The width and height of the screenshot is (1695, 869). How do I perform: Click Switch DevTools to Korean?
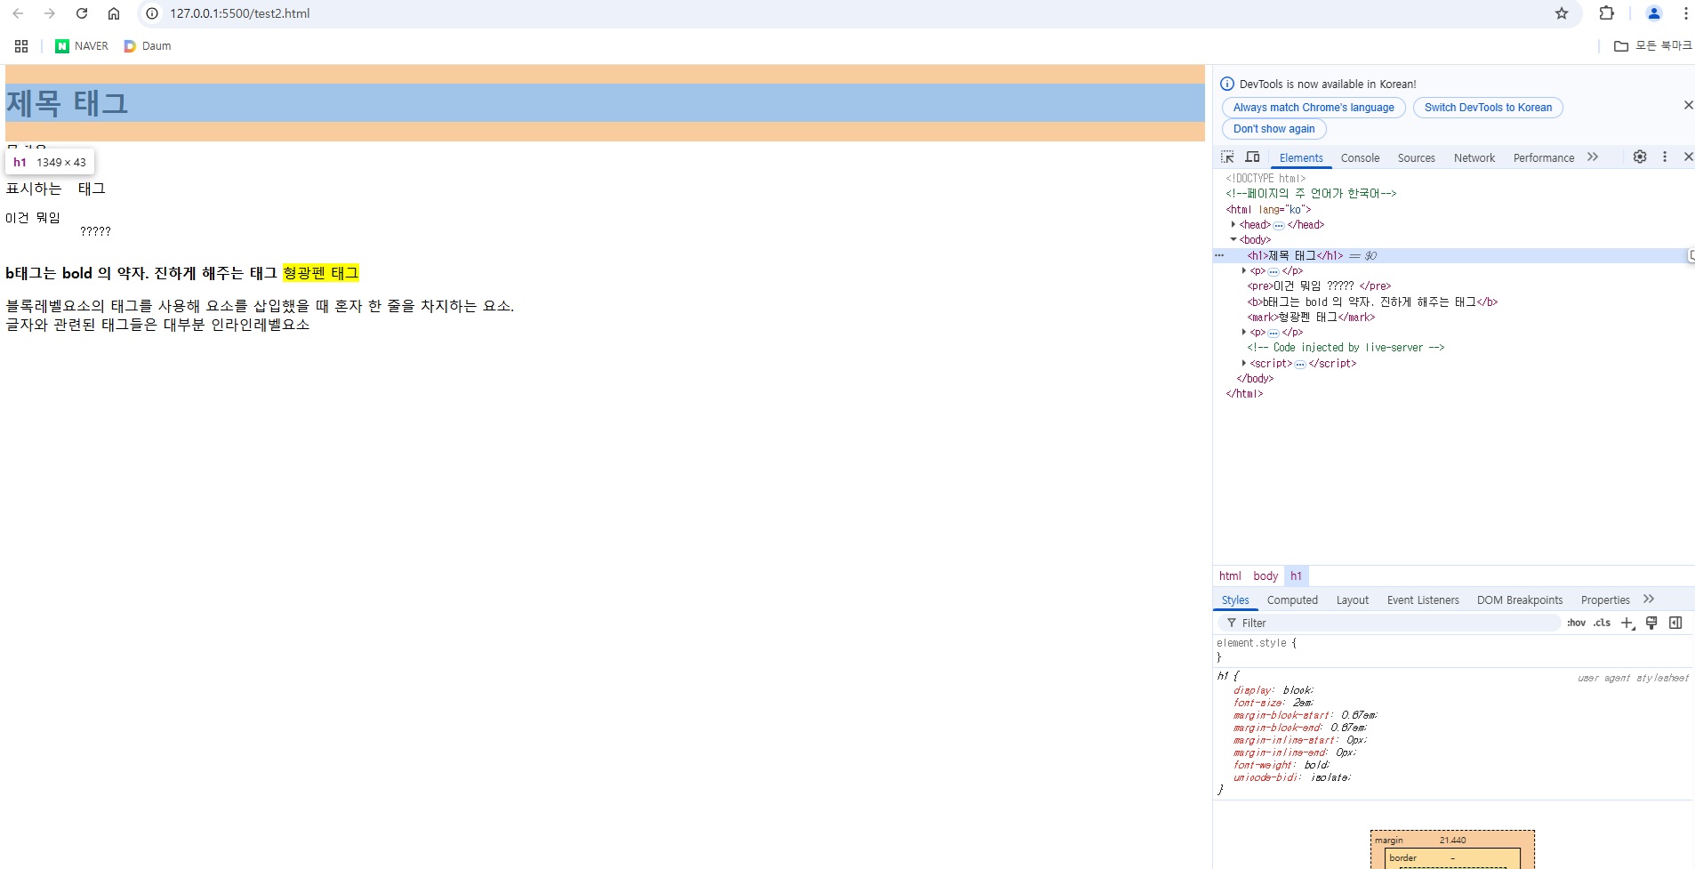1488,108
